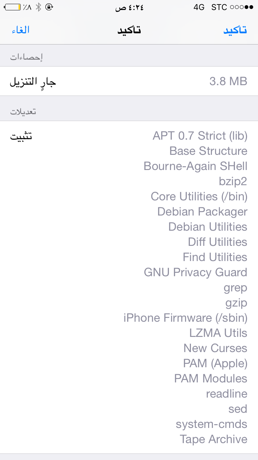The image size is (258, 460).
Task: Tap the 4G network indicator
Action: (199, 7)
